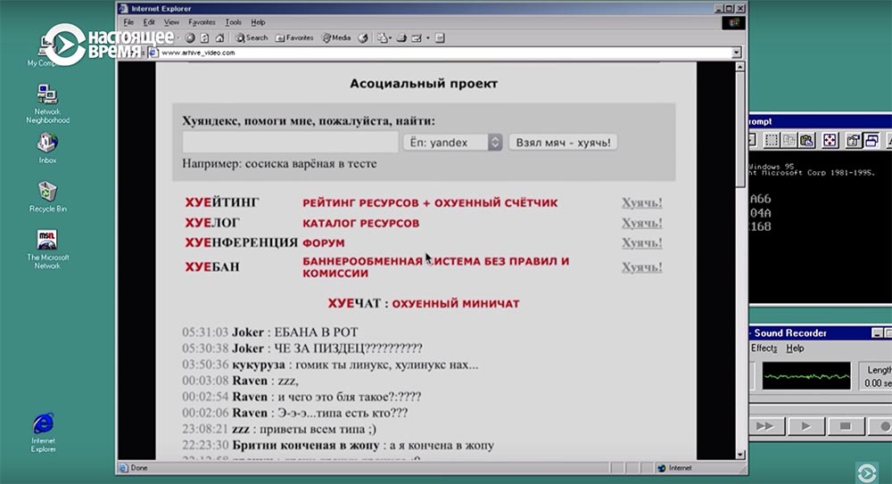Click the Background icon in Command Prompt toolbar
892x484 pixels.
[x=871, y=141]
